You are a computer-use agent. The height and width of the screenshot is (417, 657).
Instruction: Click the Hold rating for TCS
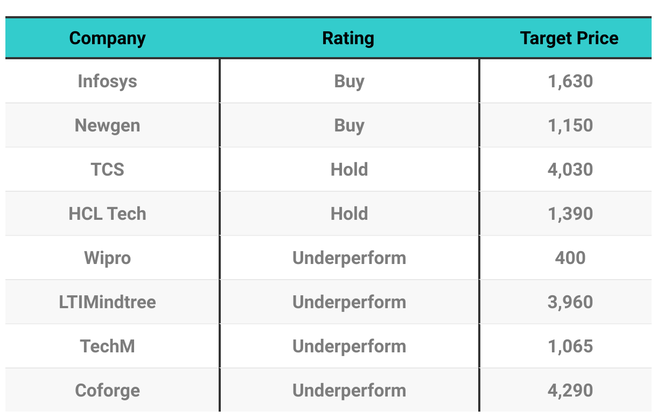click(349, 170)
